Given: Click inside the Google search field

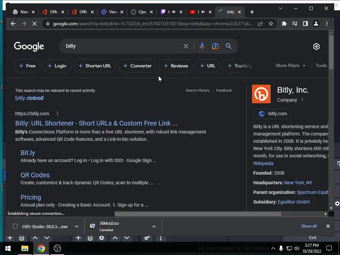Looking at the screenshot, I should click(124, 46).
